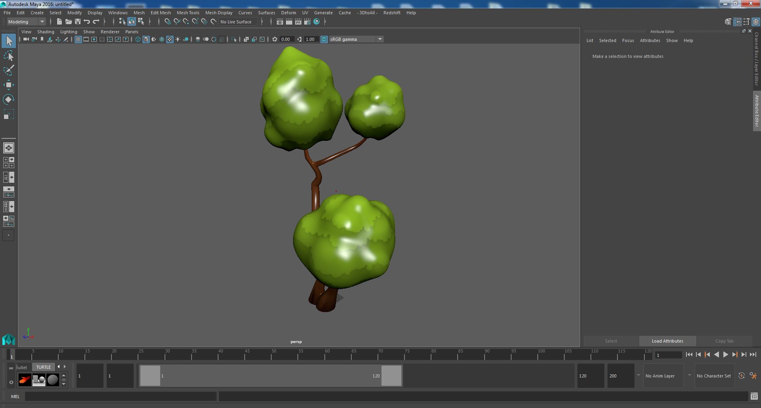
Task: Open the Script Editor icon
Action: tap(754, 396)
